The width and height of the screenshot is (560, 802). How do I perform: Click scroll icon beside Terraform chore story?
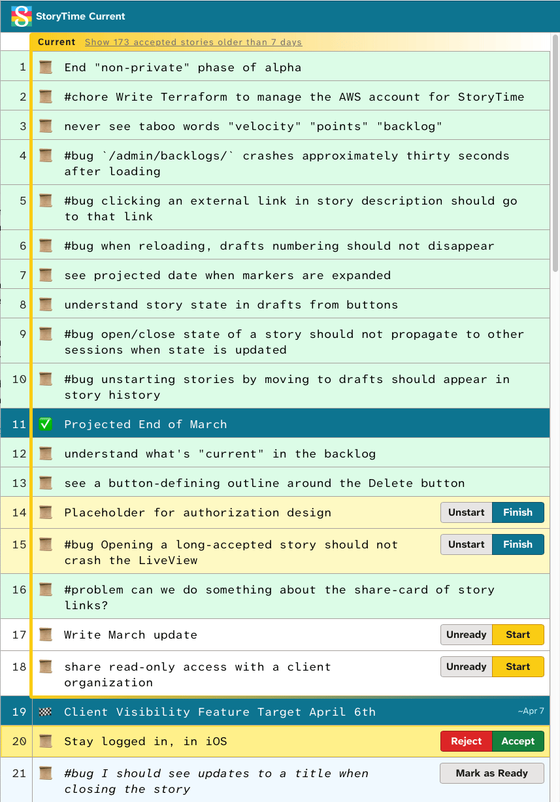click(x=45, y=97)
